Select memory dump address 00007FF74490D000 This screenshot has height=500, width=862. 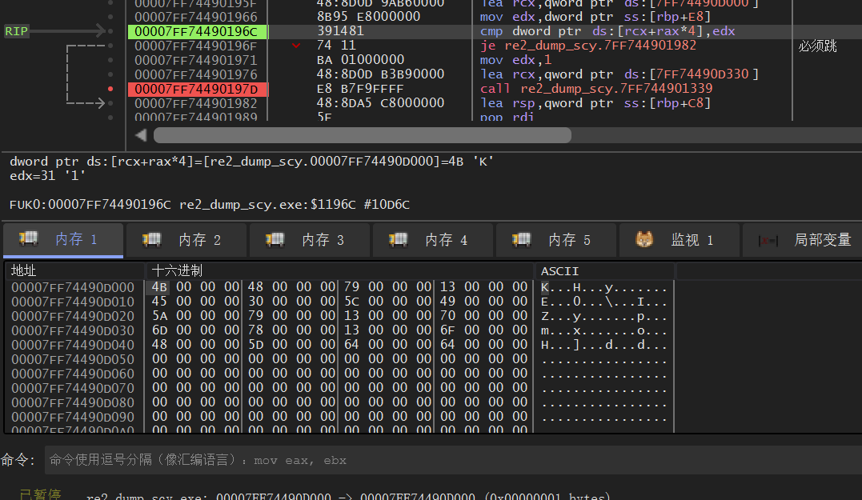tap(73, 286)
